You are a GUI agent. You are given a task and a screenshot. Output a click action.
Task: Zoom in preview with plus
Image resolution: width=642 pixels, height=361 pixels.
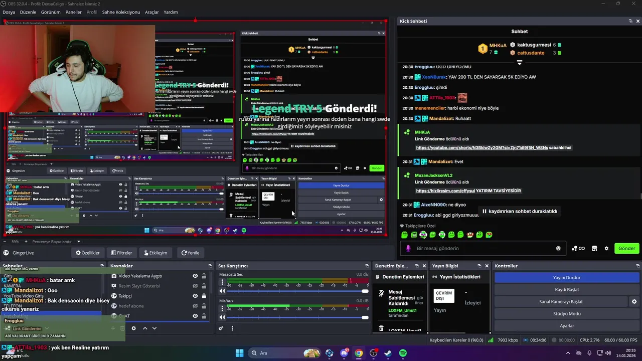[27, 242]
